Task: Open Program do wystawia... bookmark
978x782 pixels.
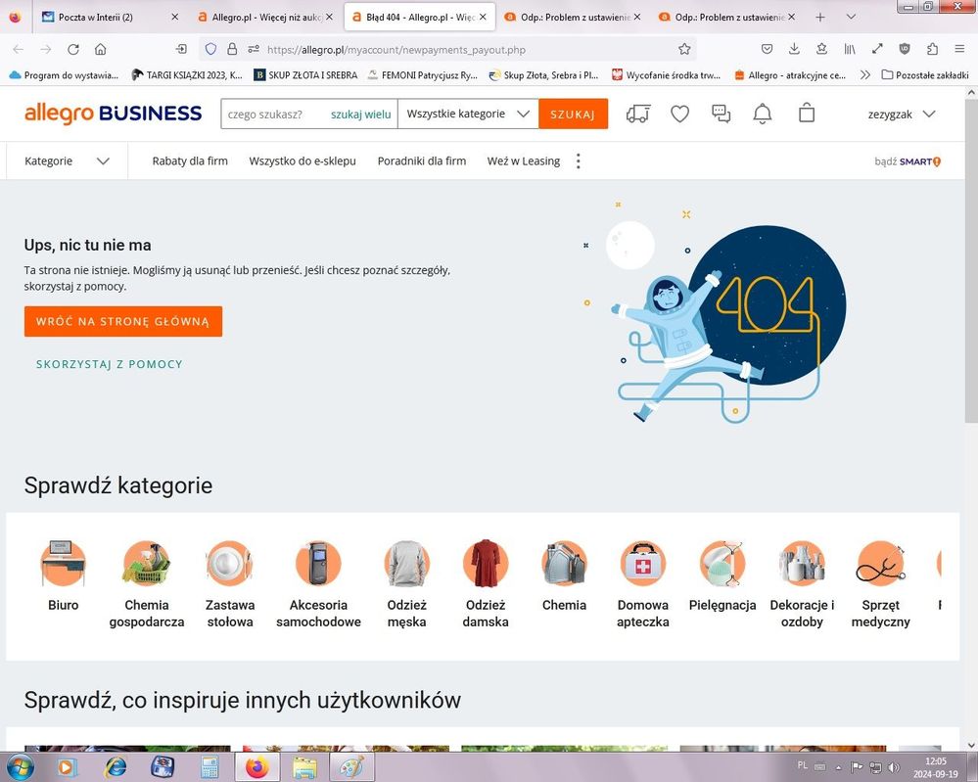Action: coord(64,74)
